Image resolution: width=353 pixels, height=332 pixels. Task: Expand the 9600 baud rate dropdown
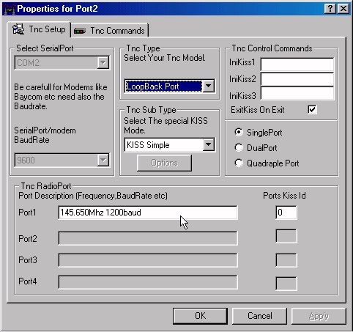point(103,160)
